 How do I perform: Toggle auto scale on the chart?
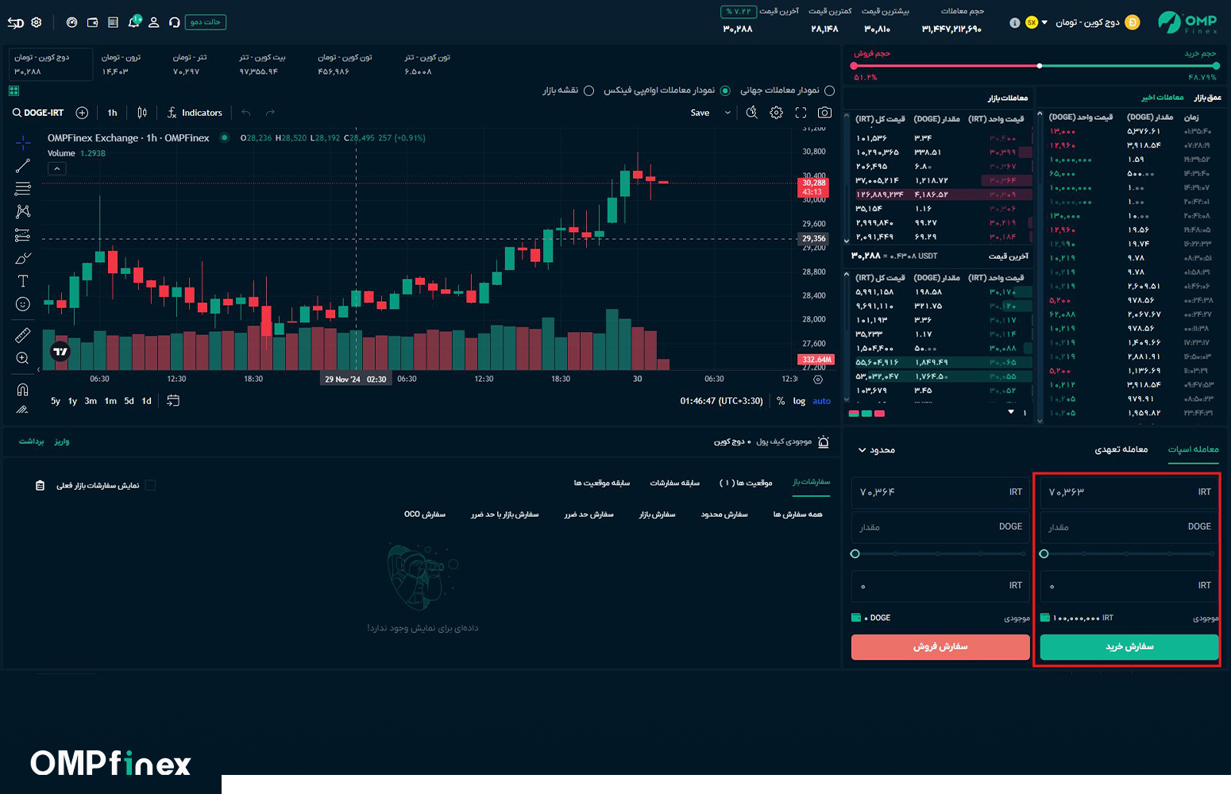pyautogui.click(x=821, y=401)
